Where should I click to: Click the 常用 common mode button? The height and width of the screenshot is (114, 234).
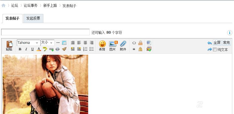pos(226,43)
